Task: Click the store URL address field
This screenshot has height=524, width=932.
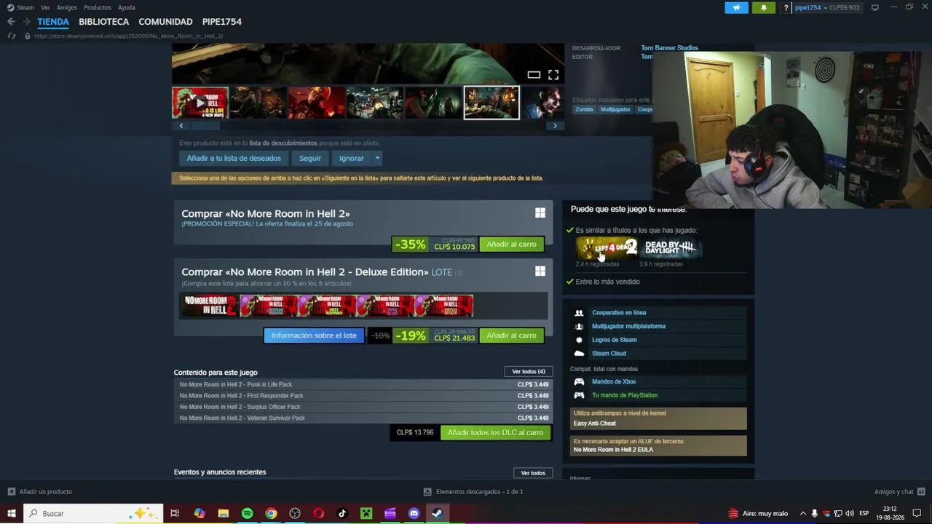Action: (128, 36)
